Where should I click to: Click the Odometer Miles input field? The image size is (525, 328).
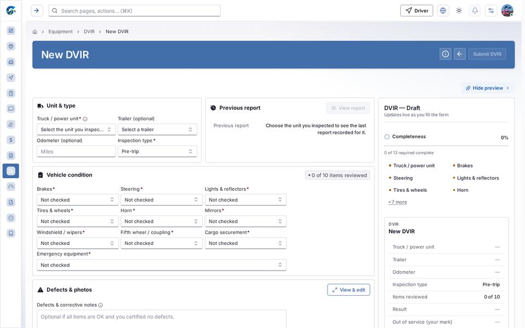(x=76, y=151)
